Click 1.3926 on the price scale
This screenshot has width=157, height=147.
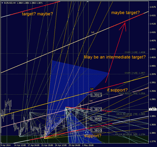pos(153,91)
